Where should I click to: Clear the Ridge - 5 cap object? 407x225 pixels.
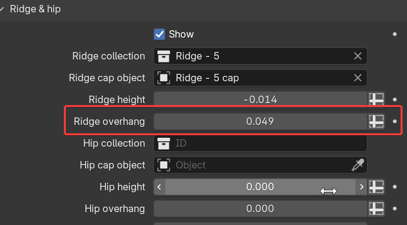click(x=357, y=78)
